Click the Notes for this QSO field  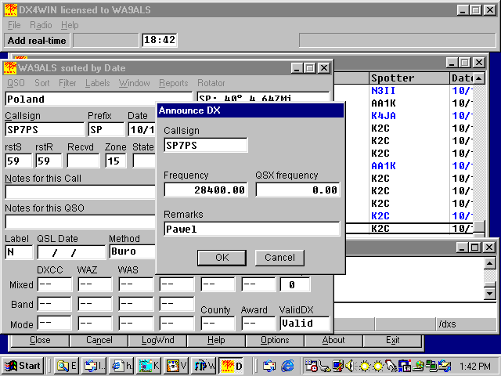click(x=81, y=222)
